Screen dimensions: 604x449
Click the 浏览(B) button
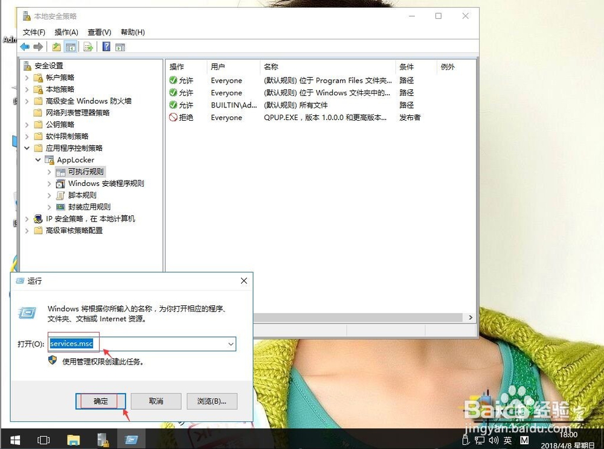point(211,401)
